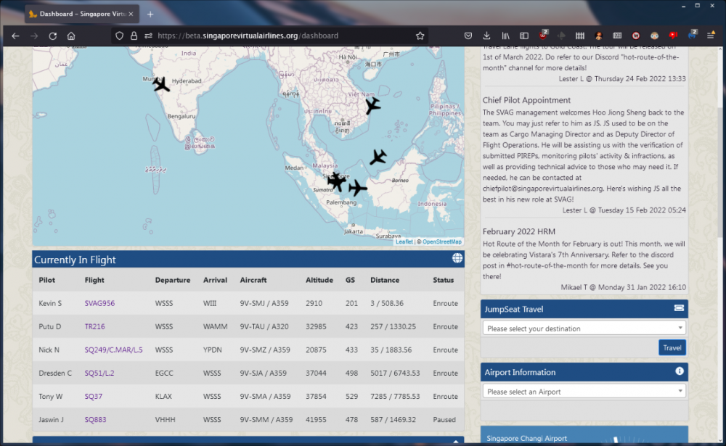This screenshot has height=446, width=726.
Task: Select the Dashboard browser tab
Action: click(81, 14)
